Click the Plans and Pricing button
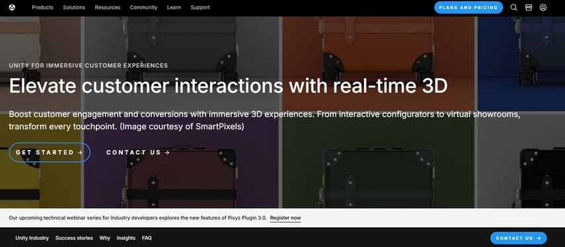 click(x=469, y=7)
